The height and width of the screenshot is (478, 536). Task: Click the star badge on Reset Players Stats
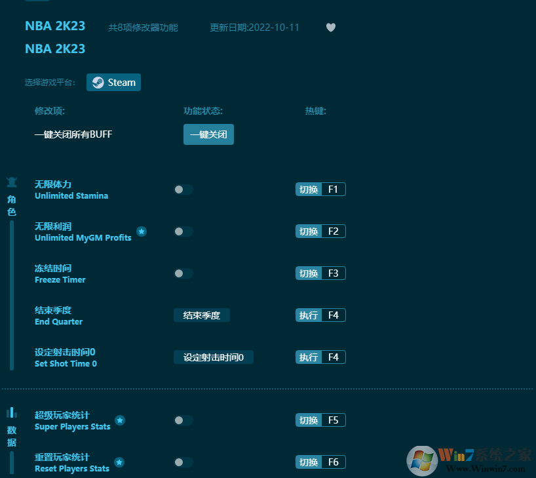[120, 463]
